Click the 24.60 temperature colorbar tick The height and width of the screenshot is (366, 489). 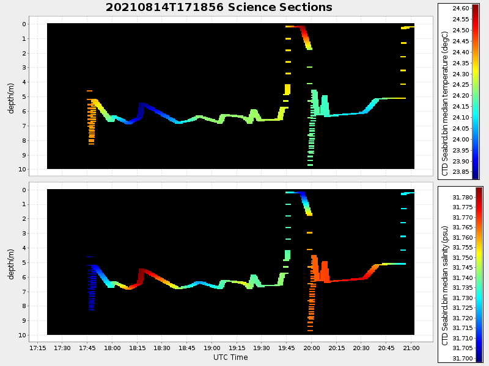pos(461,9)
